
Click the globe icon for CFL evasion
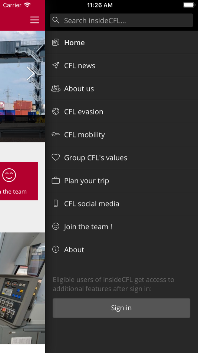(x=56, y=111)
